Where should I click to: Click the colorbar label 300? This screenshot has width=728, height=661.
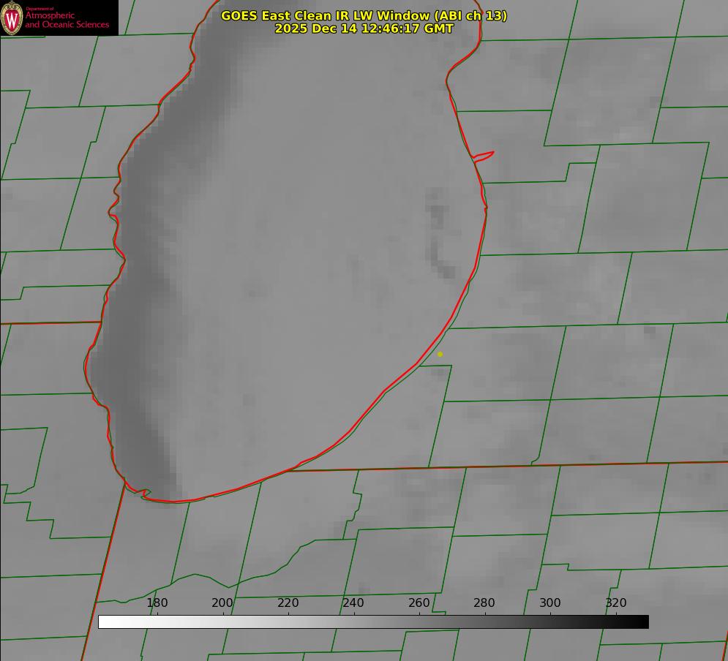pyautogui.click(x=550, y=603)
